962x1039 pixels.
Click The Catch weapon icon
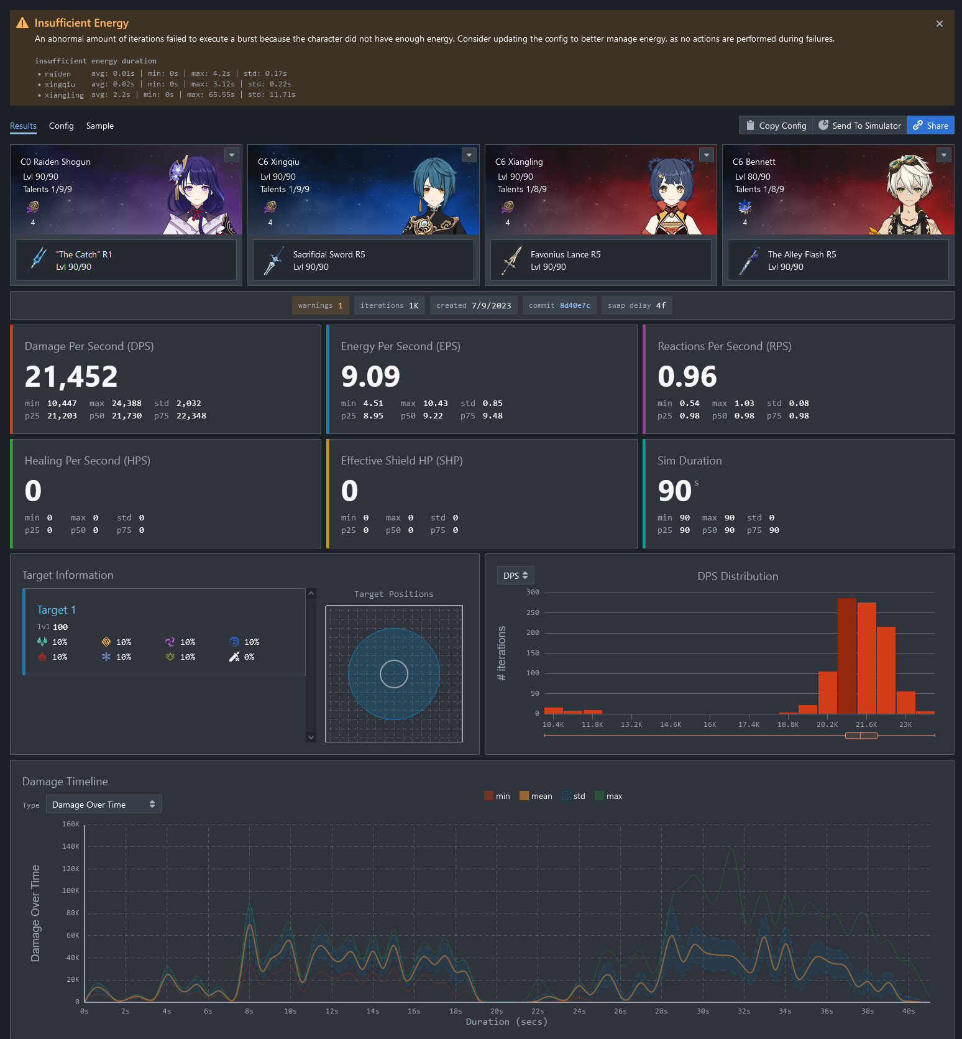point(39,261)
